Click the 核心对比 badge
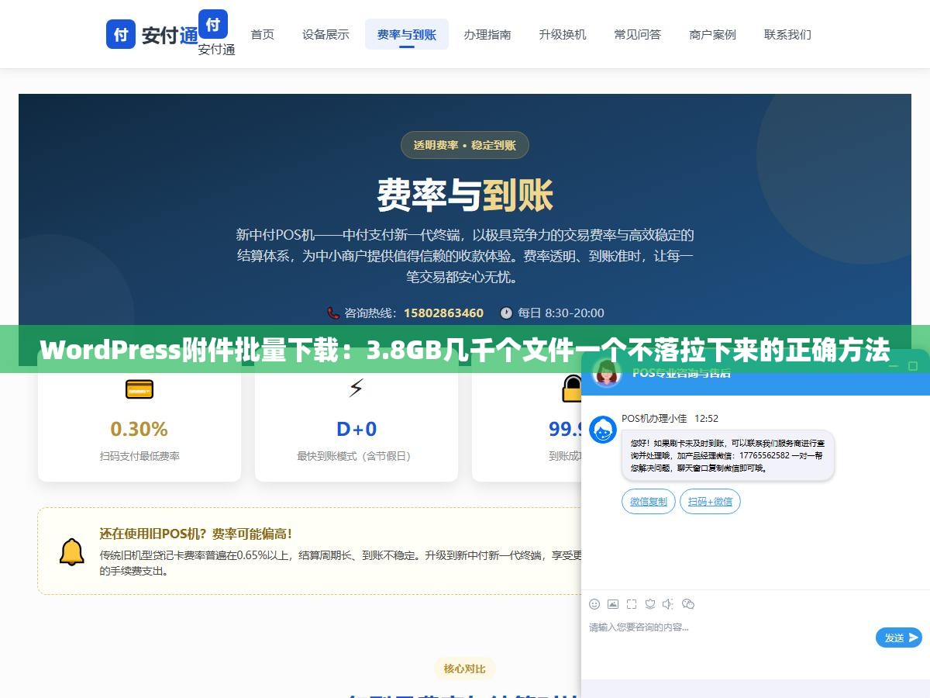930x698 pixels. point(465,669)
